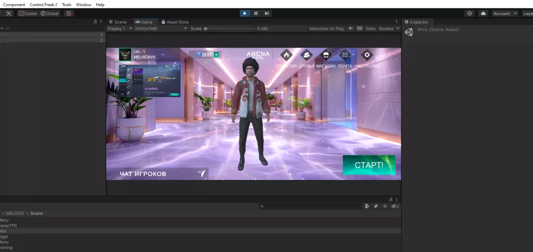The image size is (533, 252).
Task: Open the cloud services icon
Action: (x=483, y=13)
